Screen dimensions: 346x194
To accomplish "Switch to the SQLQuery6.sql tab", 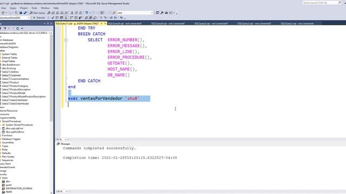I will 168,24.
